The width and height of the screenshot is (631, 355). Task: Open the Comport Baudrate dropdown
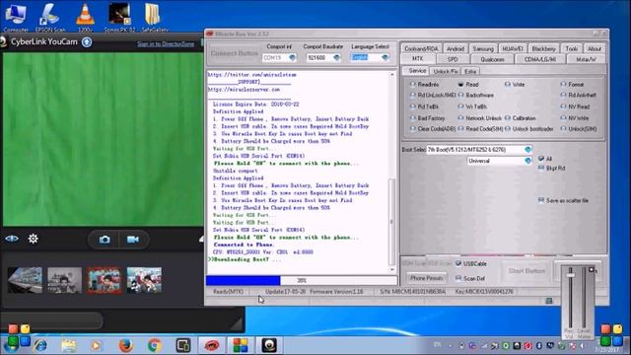pos(337,57)
